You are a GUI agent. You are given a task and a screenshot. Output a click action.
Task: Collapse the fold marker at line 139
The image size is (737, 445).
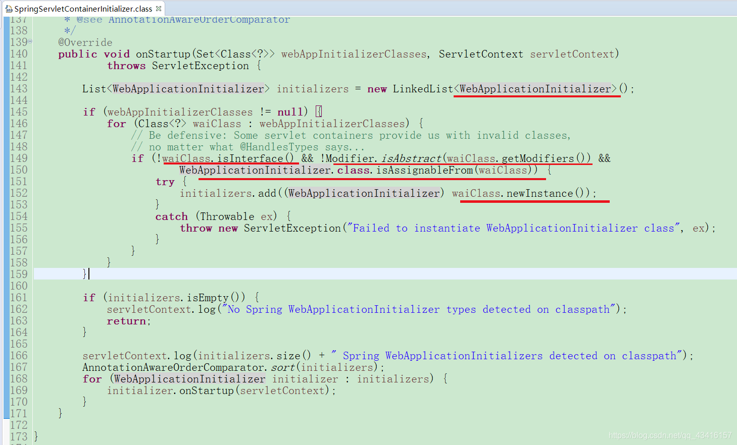pos(30,41)
